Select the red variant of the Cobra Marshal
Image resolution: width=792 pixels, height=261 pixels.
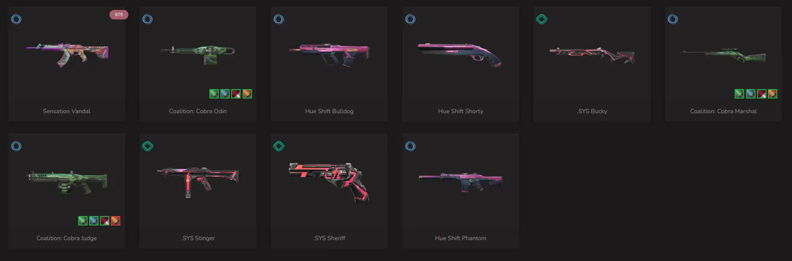tap(762, 94)
